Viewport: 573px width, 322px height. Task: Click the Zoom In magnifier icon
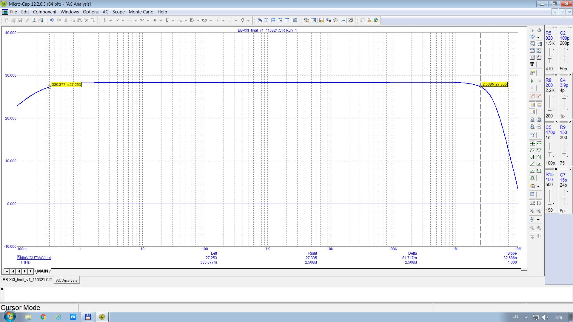tap(532, 211)
